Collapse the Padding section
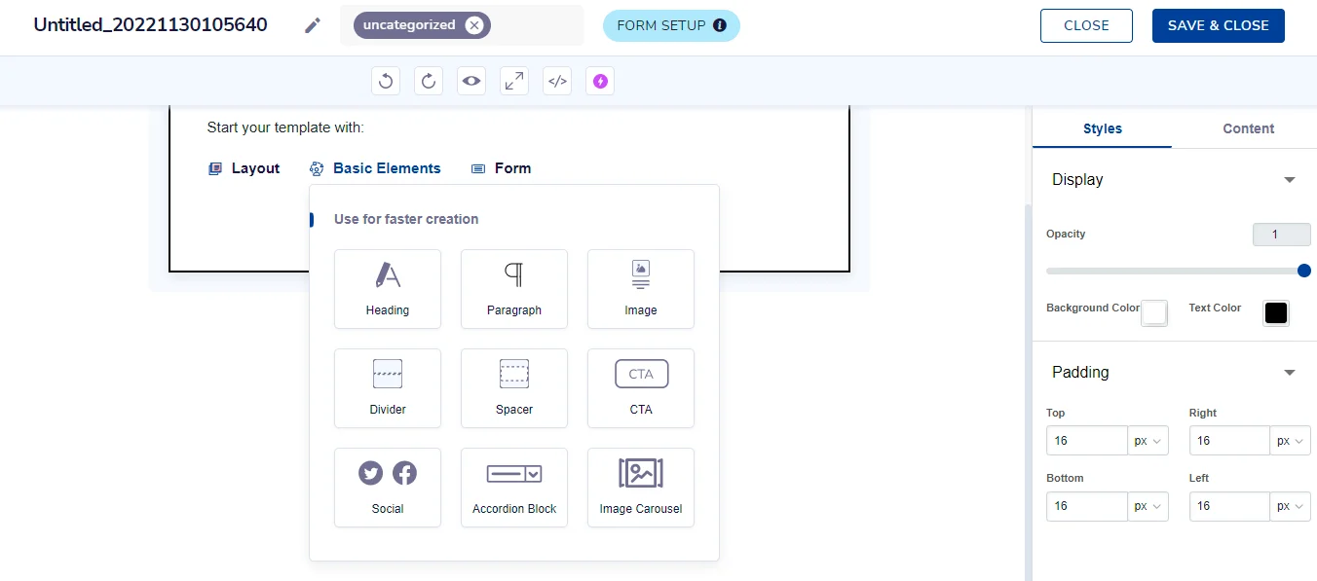The height and width of the screenshot is (581, 1317). 1290,372
